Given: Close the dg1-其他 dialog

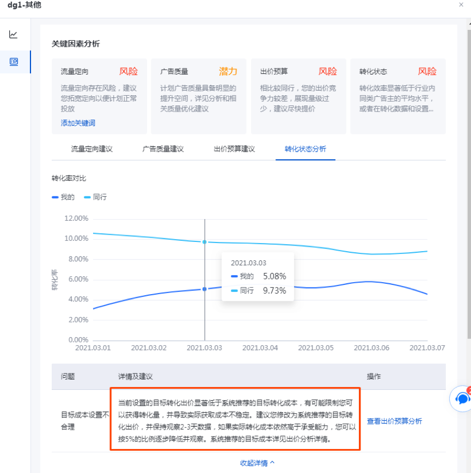Looking at the screenshot, I should pos(462,5).
